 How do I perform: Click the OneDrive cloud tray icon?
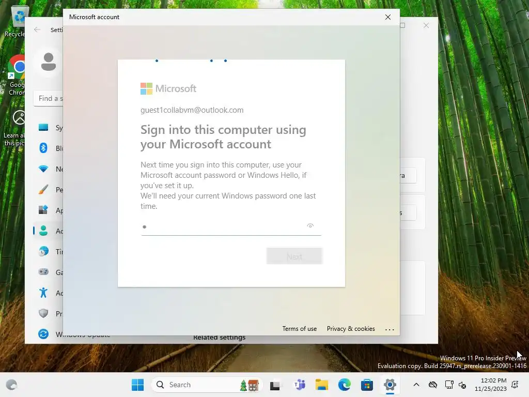(433, 385)
